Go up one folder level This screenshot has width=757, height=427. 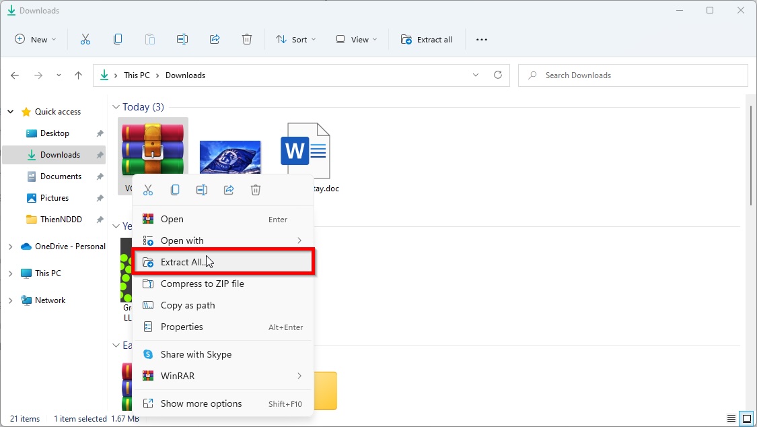pos(78,75)
